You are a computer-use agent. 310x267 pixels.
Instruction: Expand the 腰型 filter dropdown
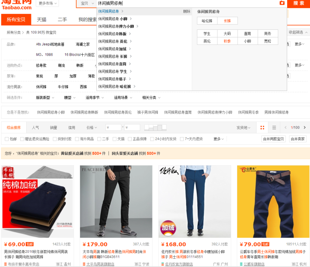coord(70,97)
